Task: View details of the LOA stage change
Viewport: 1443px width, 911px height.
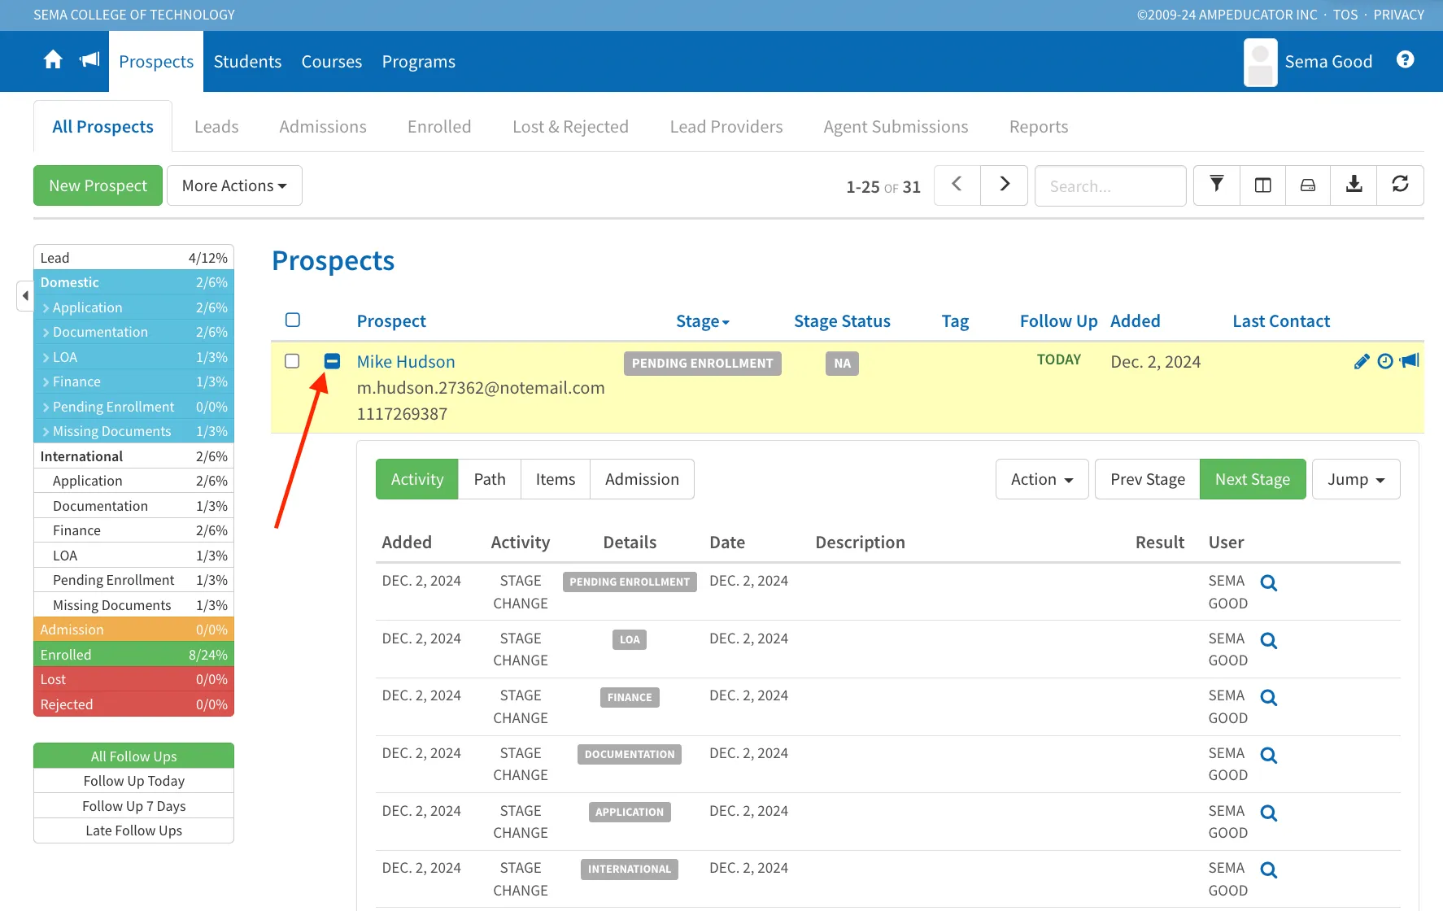Action: (x=1268, y=641)
